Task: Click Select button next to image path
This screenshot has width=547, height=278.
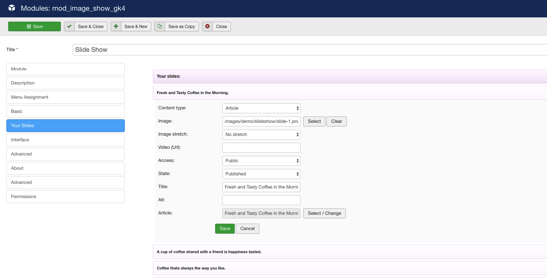Action: (x=314, y=121)
